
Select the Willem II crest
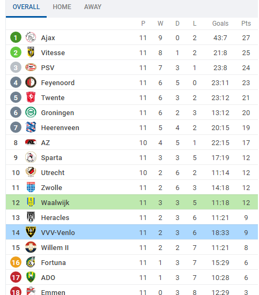pos(31,247)
